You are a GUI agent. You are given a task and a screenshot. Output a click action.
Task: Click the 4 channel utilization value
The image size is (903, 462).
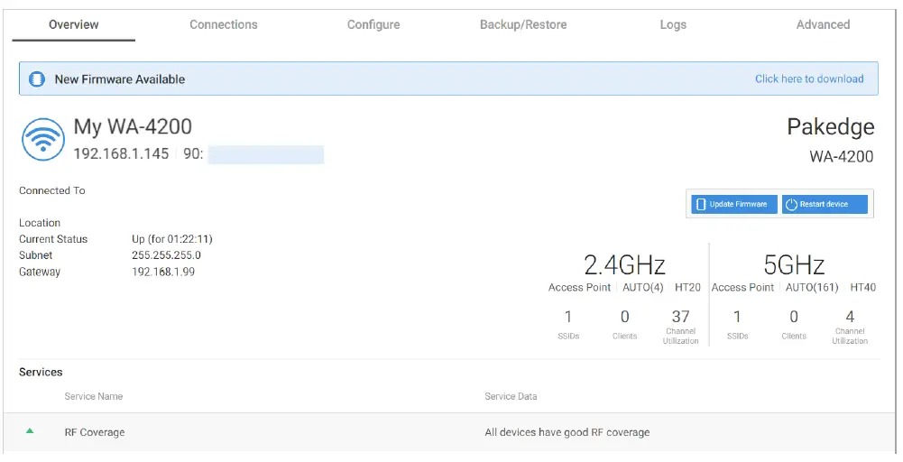[x=850, y=317]
